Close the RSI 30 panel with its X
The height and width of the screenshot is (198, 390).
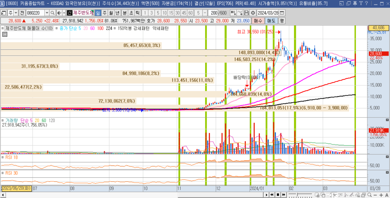(387, 173)
